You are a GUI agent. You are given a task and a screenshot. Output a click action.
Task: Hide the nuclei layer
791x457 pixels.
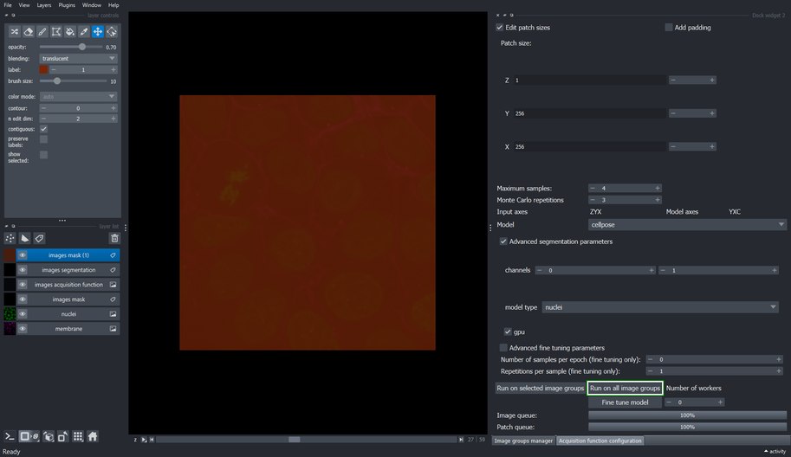pyautogui.click(x=23, y=314)
